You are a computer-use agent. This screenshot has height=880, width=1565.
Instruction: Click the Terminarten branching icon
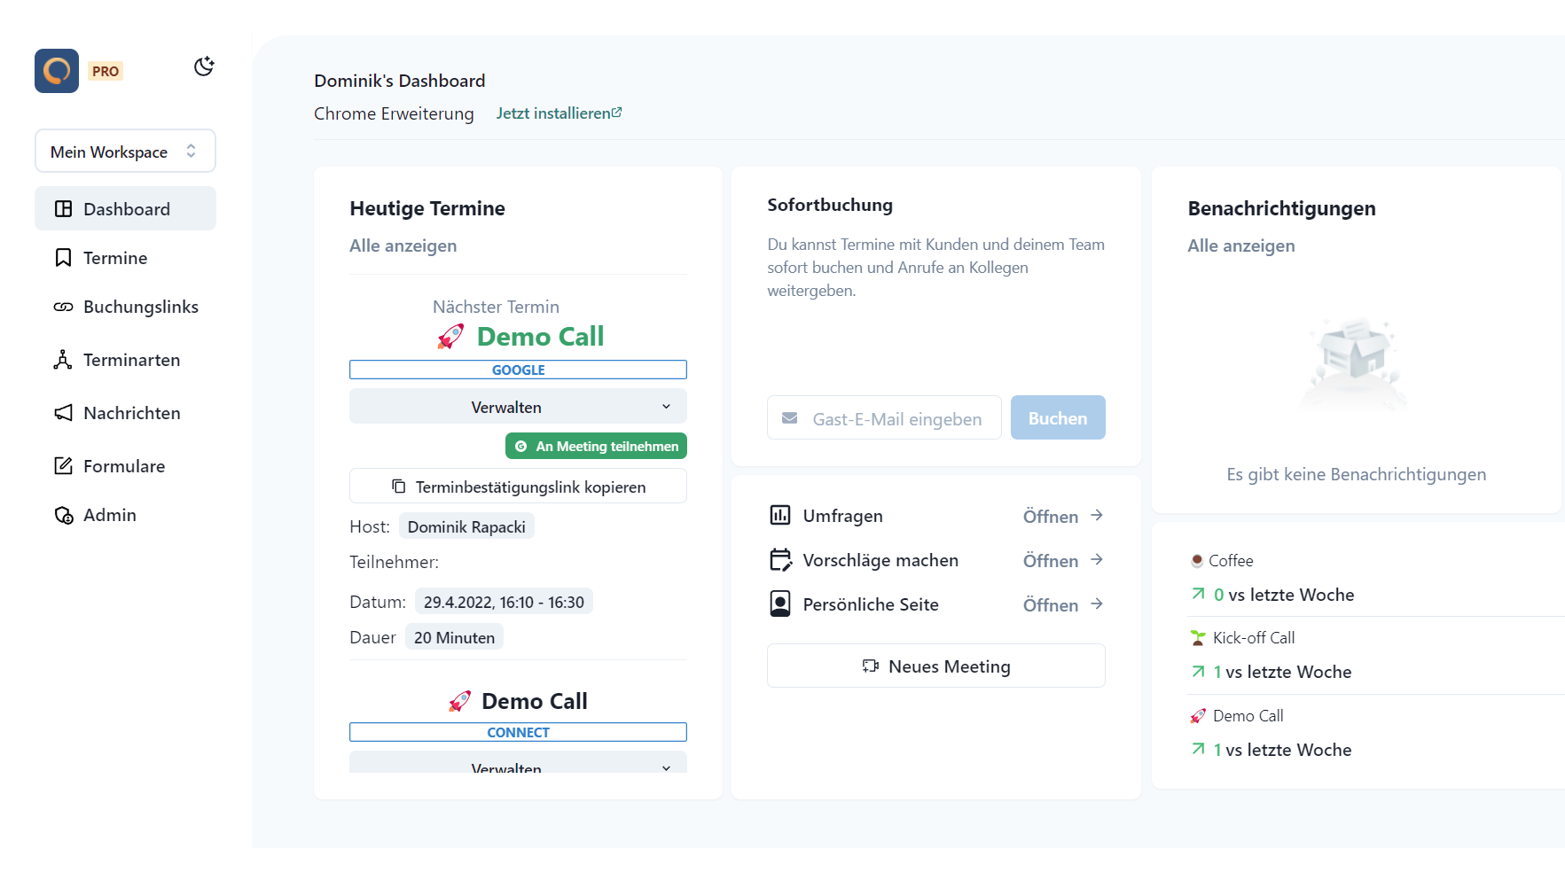[x=63, y=360]
